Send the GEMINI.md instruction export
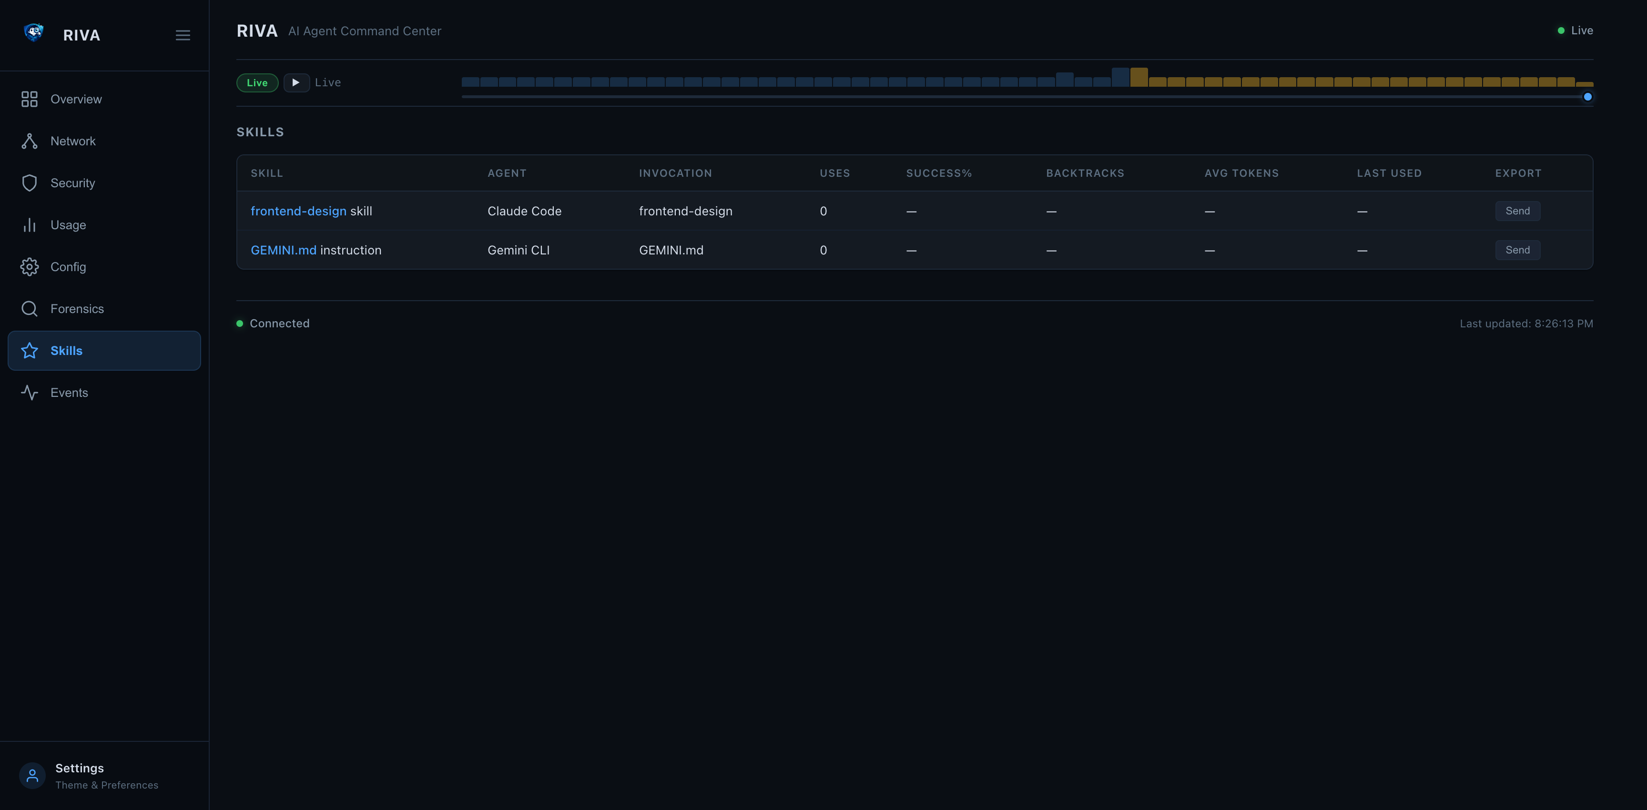 [1517, 250]
